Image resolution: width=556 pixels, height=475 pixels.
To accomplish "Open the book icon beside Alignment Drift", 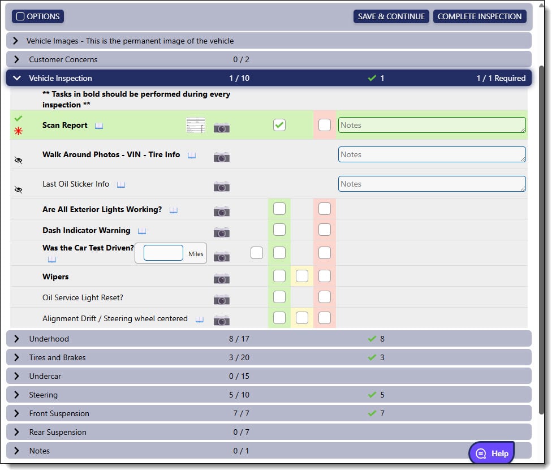I will click(200, 318).
